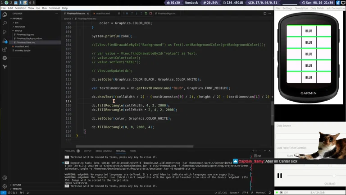
Task: Click the red stop debug button
Action: pos(150,14)
